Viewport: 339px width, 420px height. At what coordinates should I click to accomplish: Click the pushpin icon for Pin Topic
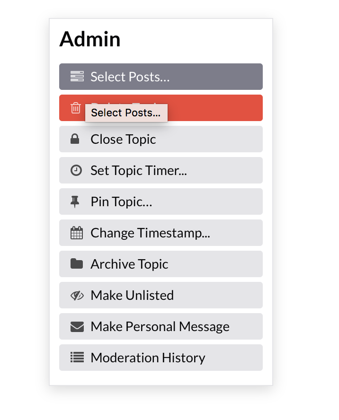click(75, 201)
